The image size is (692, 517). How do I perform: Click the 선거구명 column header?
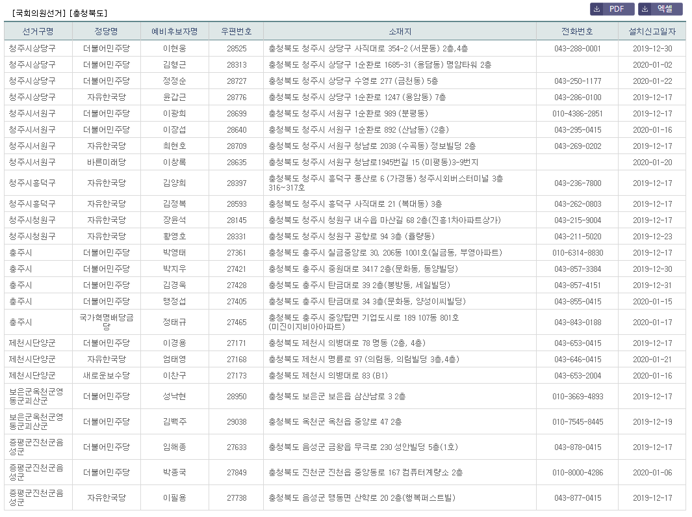[x=38, y=31]
